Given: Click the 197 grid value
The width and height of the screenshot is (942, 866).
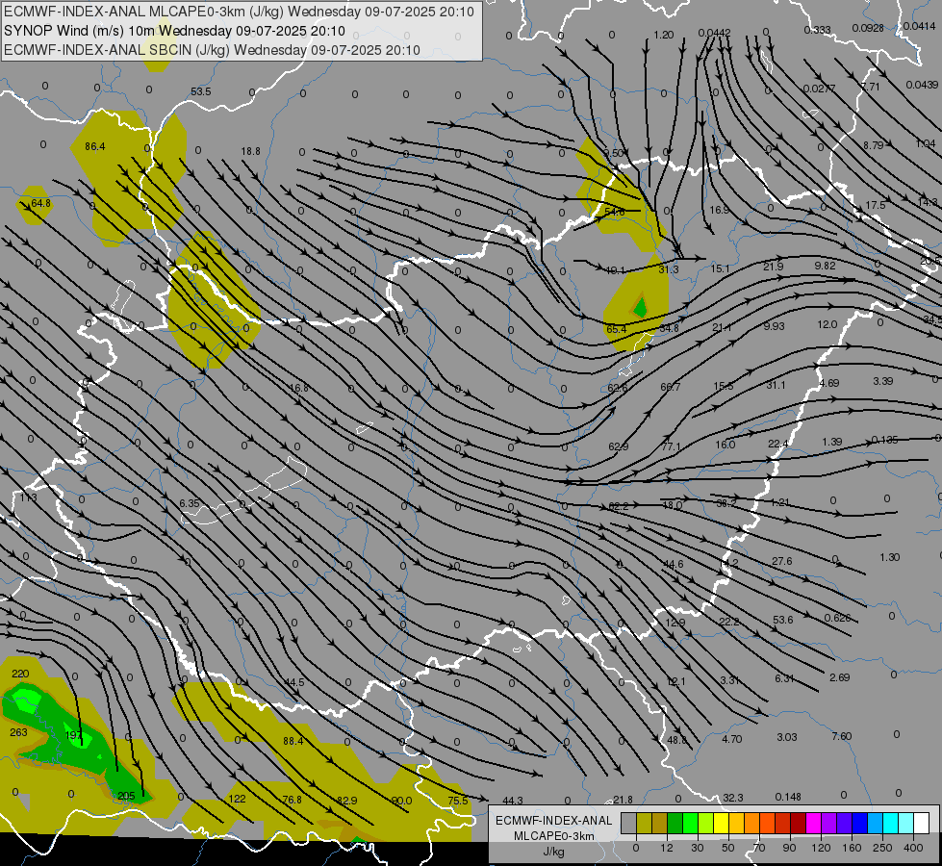Looking at the screenshot, I should point(73,735).
